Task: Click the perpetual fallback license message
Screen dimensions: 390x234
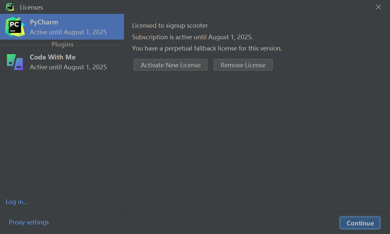Action: 207,48
